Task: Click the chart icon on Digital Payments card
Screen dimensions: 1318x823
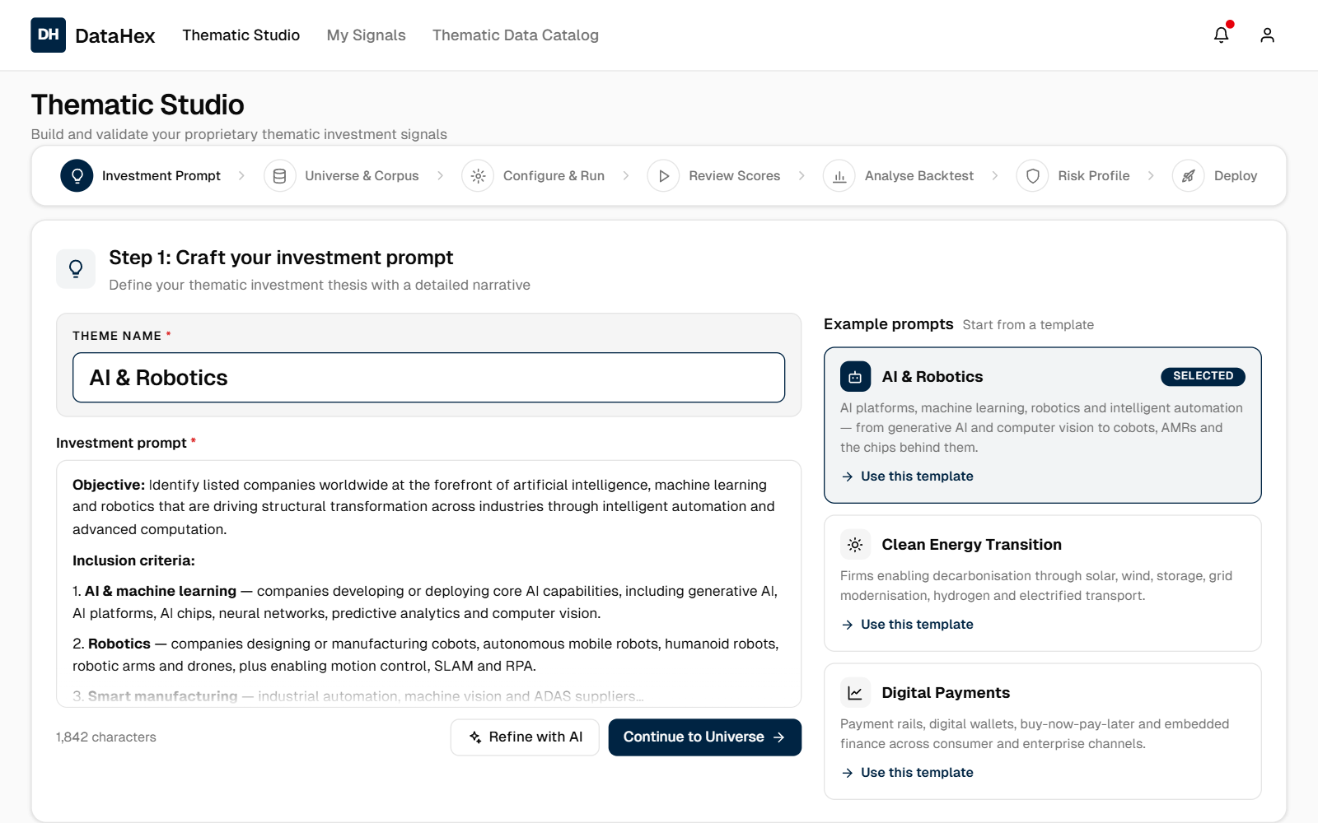Action: coord(855,693)
